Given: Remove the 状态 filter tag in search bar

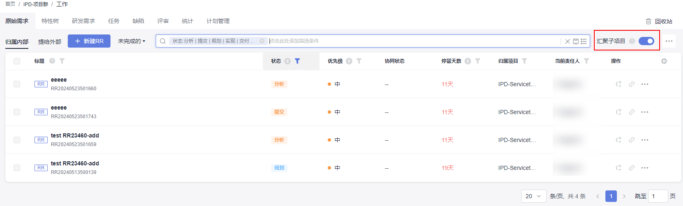Looking at the screenshot, I should point(262,41).
